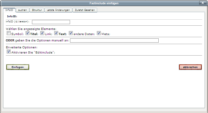Click the "Symbol;" label text

point(17,34)
